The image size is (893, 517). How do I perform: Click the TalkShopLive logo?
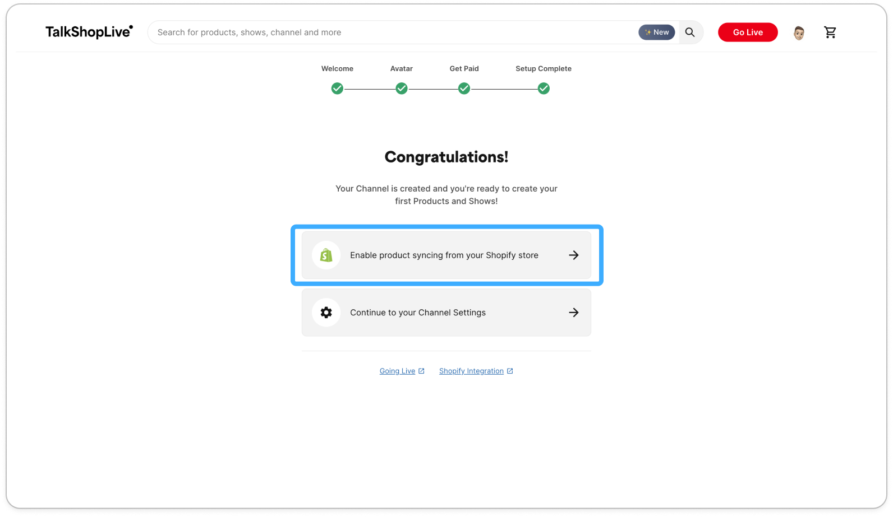[x=89, y=32]
